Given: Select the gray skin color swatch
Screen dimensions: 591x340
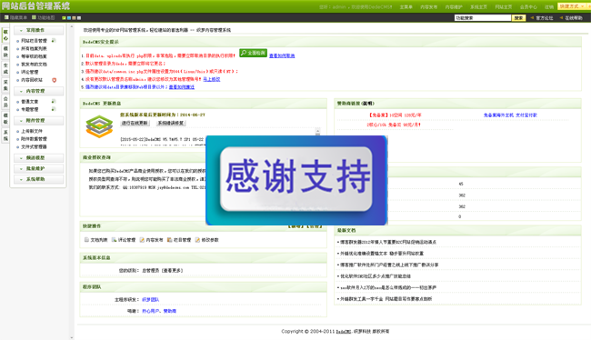Looking at the screenshot, I should coord(79,17).
